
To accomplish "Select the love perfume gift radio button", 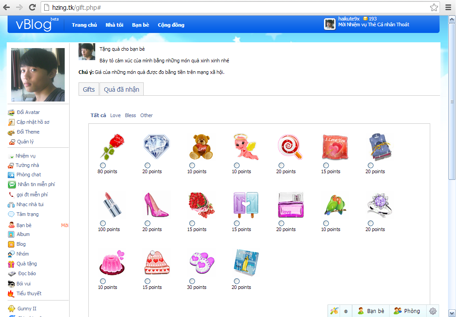I will 281,224.
